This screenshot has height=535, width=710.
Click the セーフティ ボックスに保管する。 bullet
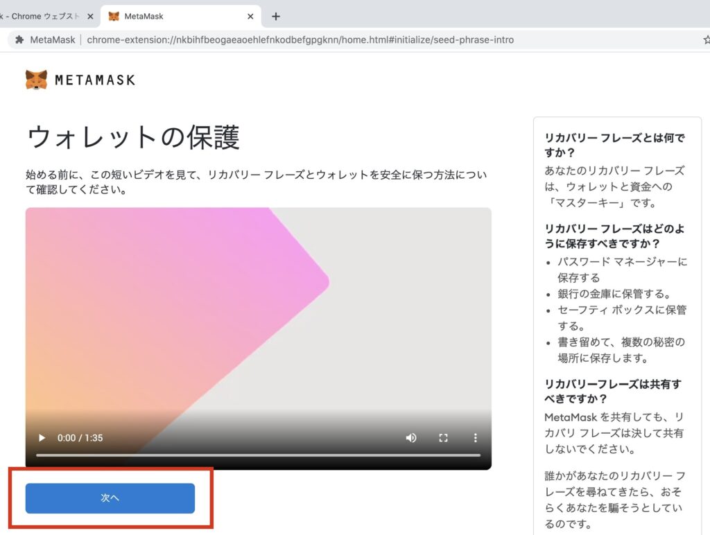(x=622, y=317)
